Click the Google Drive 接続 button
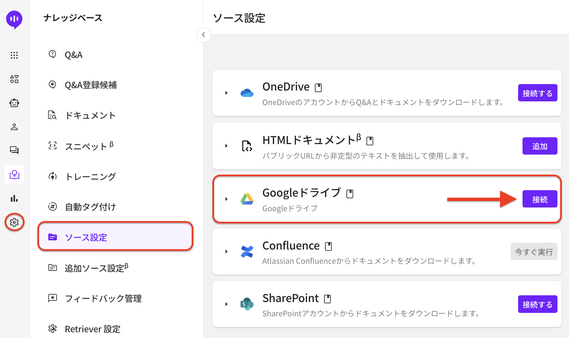This screenshot has height=338, width=569. (x=539, y=199)
